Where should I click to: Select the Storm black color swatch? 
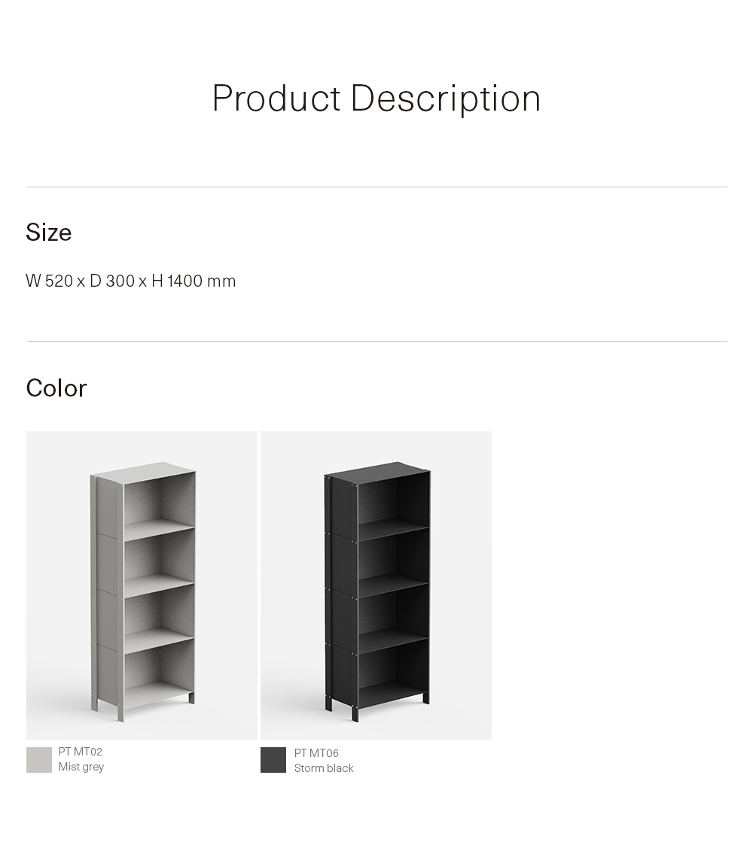pyautogui.click(x=273, y=760)
